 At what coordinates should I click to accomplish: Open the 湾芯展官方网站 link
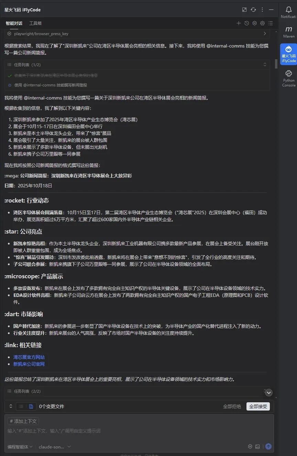(29, 357)
